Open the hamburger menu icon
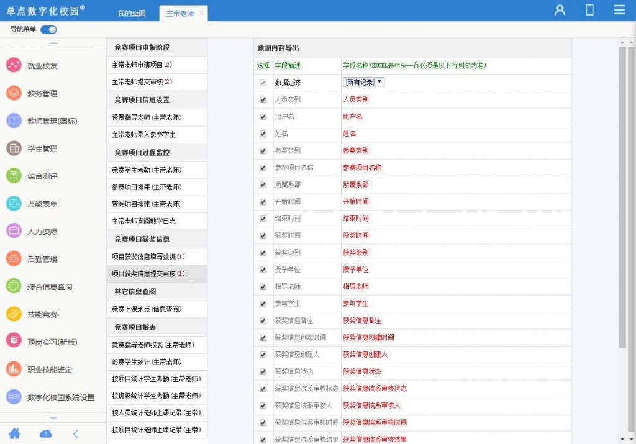The height and width of the screenshot is (444, 636). click(x=619, y=10)
